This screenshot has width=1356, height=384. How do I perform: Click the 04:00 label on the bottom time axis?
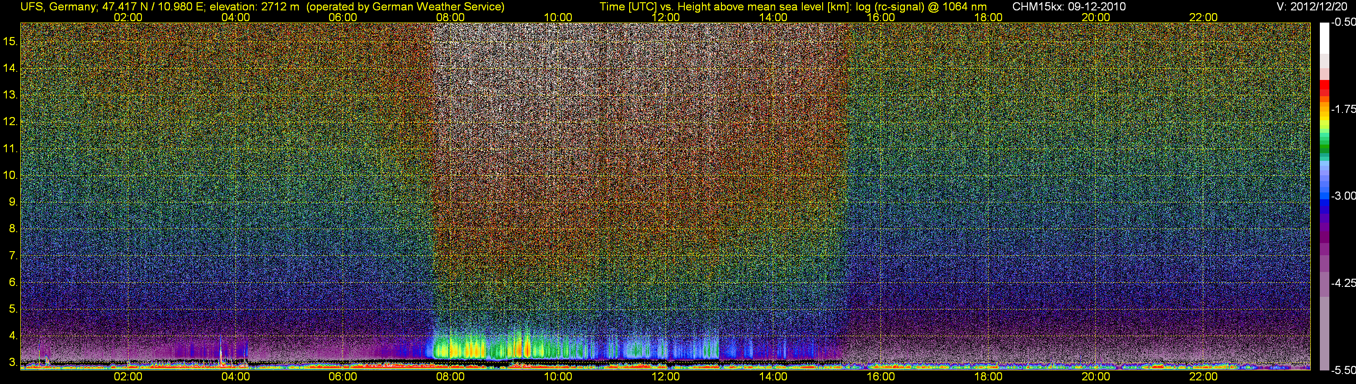(x=235, y=377)
